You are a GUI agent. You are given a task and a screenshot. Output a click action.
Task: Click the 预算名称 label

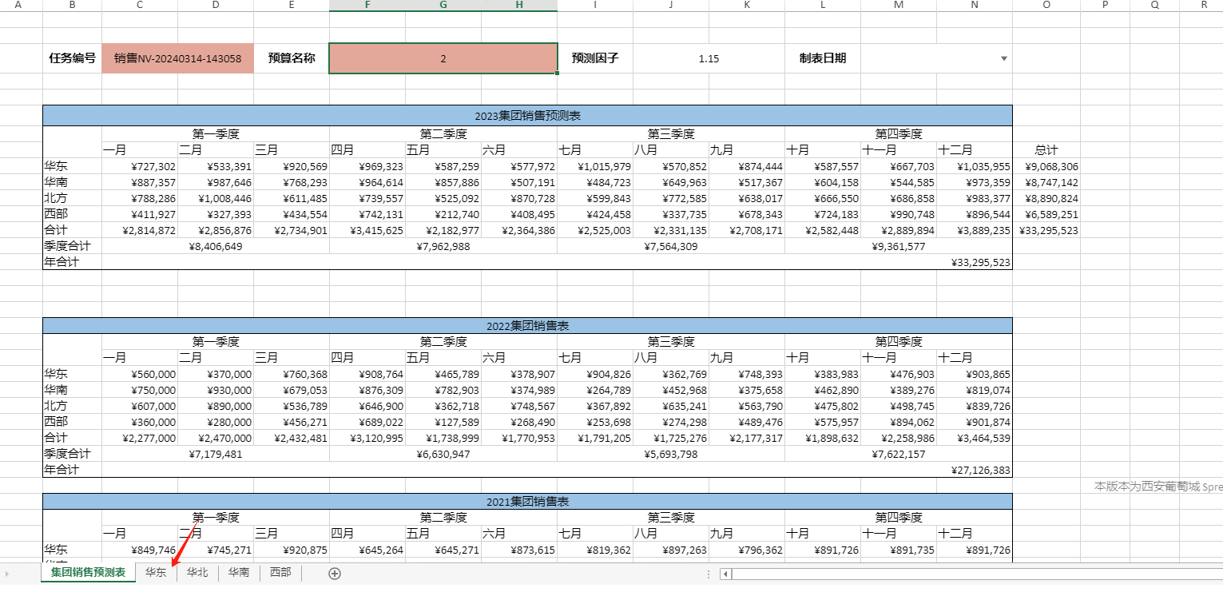pyautogui.click(x=292, y=58)
